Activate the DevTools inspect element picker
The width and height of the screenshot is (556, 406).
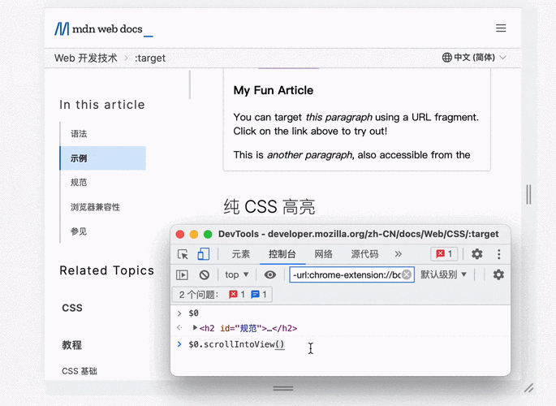pyautogui.click(x=183, y=254)
